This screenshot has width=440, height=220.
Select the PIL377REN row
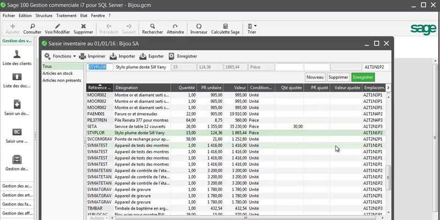[x=236, y=120]
